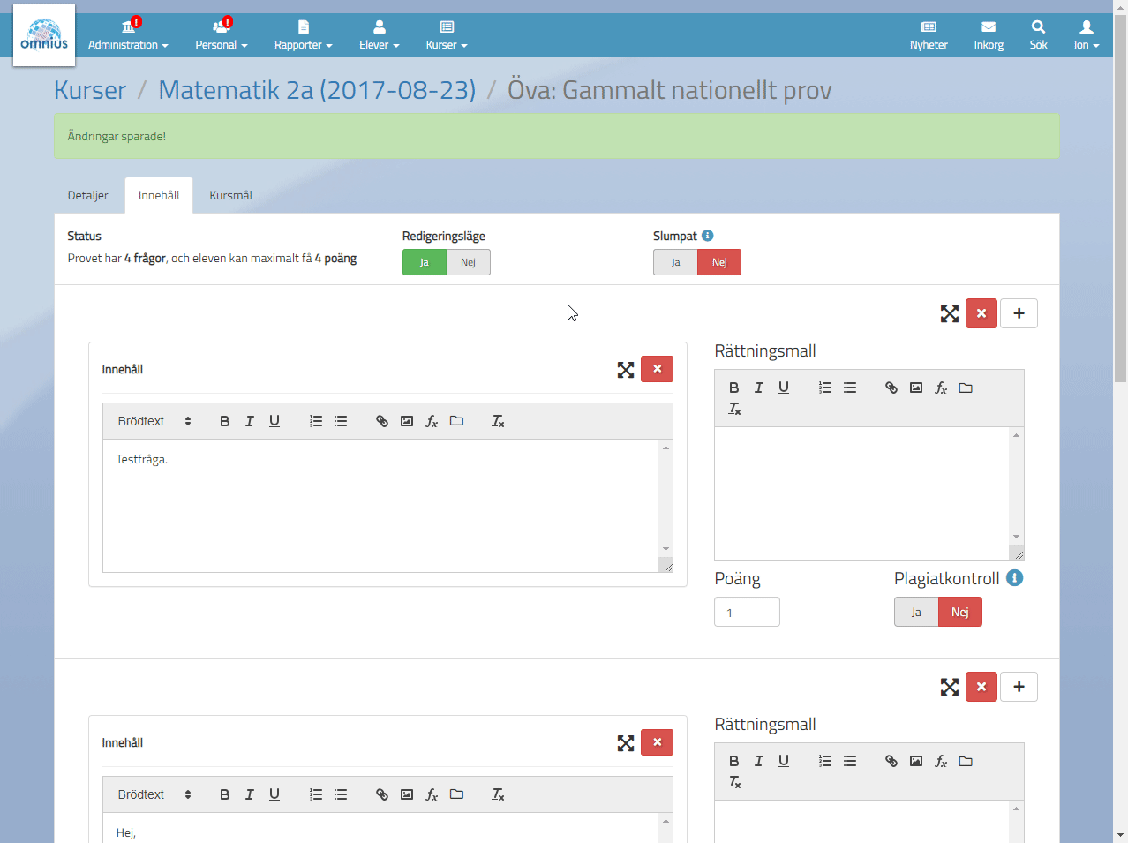Insert a formula in the first Rättningsmall toolbar
1128x843 pixels.
(x=941, y=388)
